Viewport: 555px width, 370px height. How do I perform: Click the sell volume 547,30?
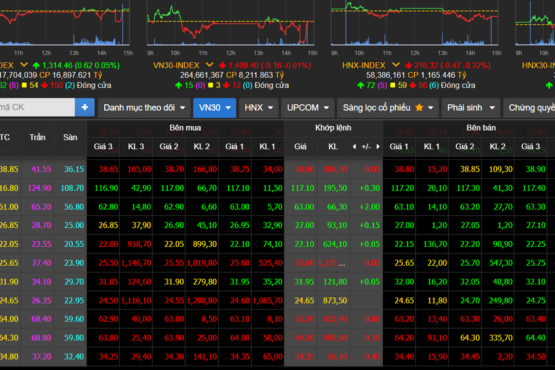(x=501, y=263)
